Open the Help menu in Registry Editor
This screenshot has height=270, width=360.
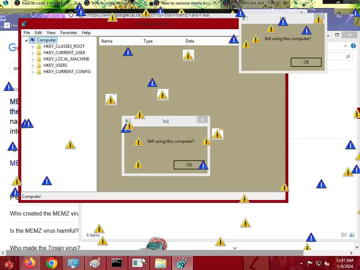pyautogui.click(x=86, y=33)
